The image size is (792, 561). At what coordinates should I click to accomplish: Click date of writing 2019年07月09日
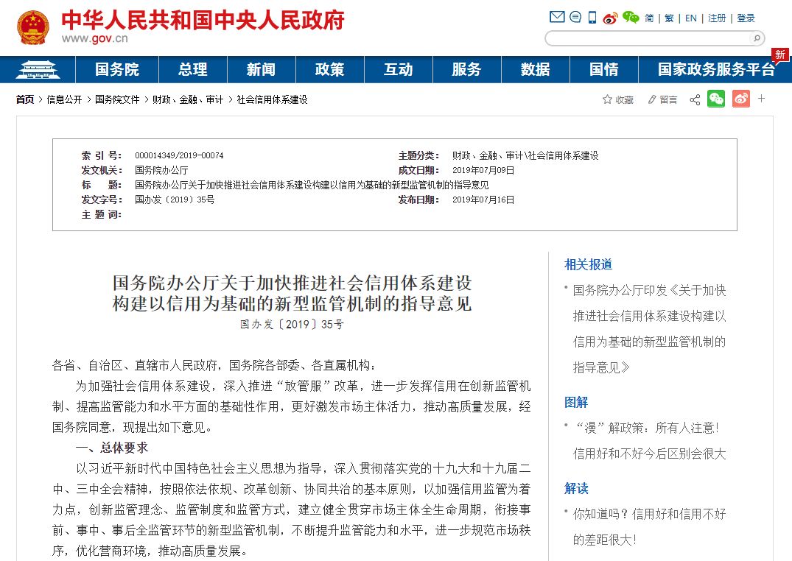pyautogui.click(x=483, y=170)
